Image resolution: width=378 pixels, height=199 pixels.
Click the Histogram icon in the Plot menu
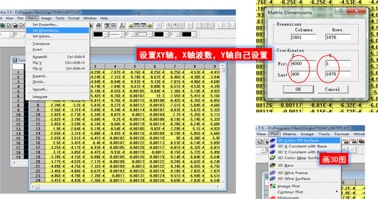click(273, 198)
